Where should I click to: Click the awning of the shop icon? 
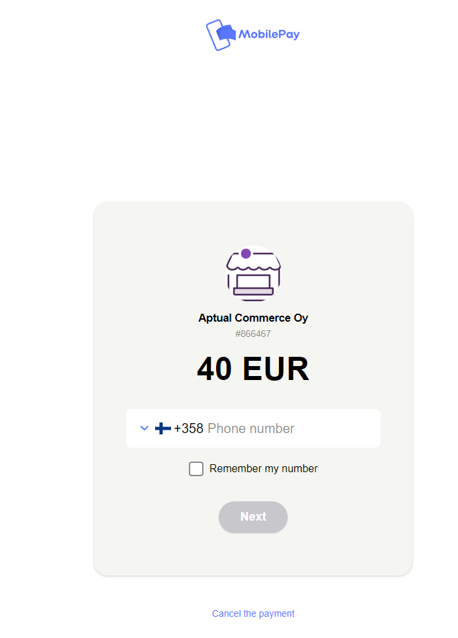(x=253, y=261)
